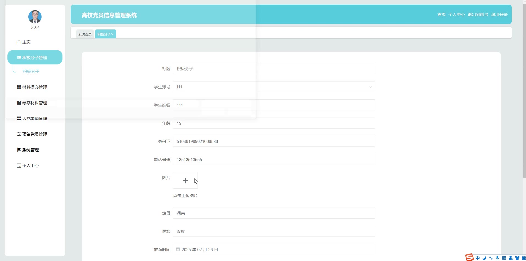Close the 积极分子 tab
526x261 pixels.
point(112,34)
